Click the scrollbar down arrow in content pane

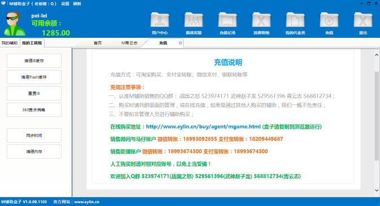point(377,190)
